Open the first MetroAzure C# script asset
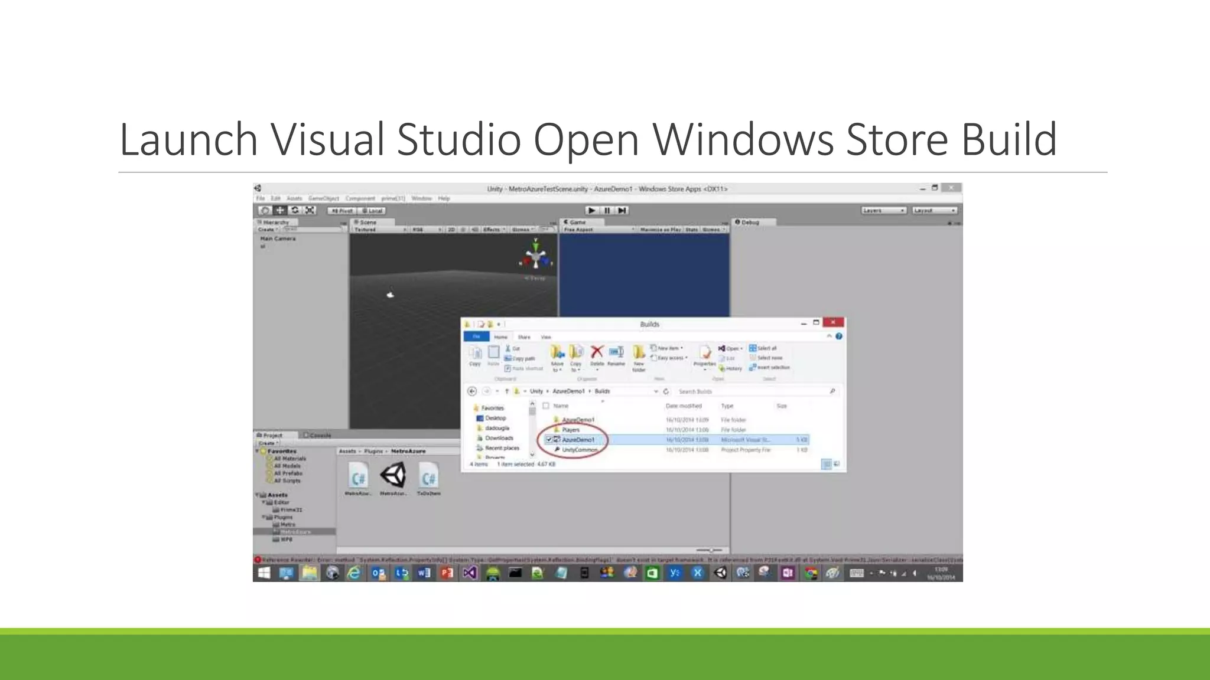Viewport: 1210px width, 680px height. click(x=358, y=479)
